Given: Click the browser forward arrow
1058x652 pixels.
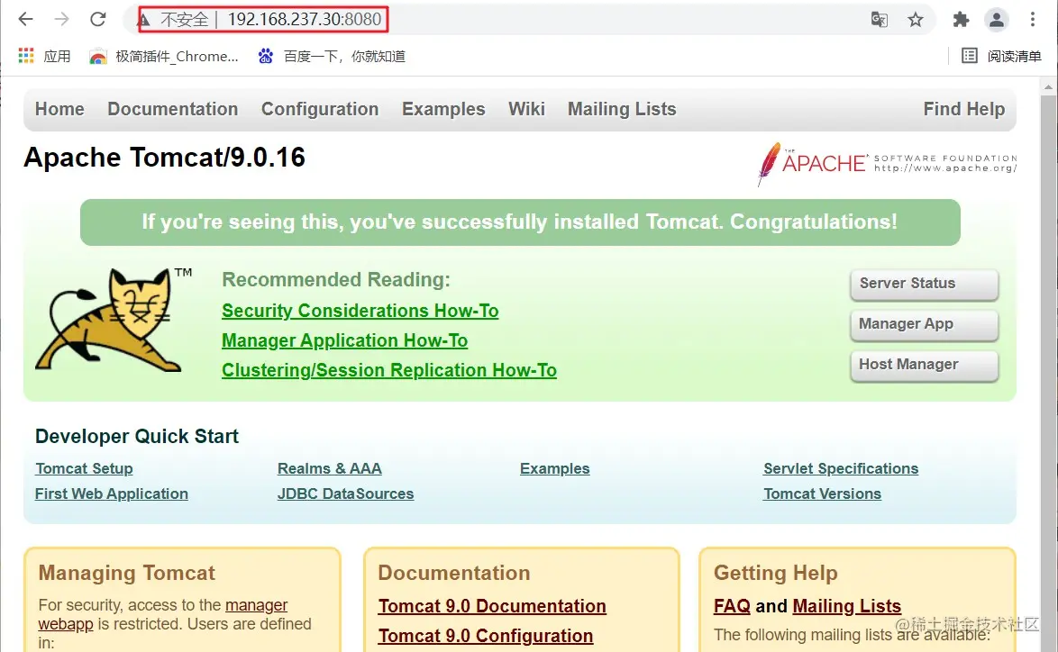Looking at the screenshot, I should 61,19.
